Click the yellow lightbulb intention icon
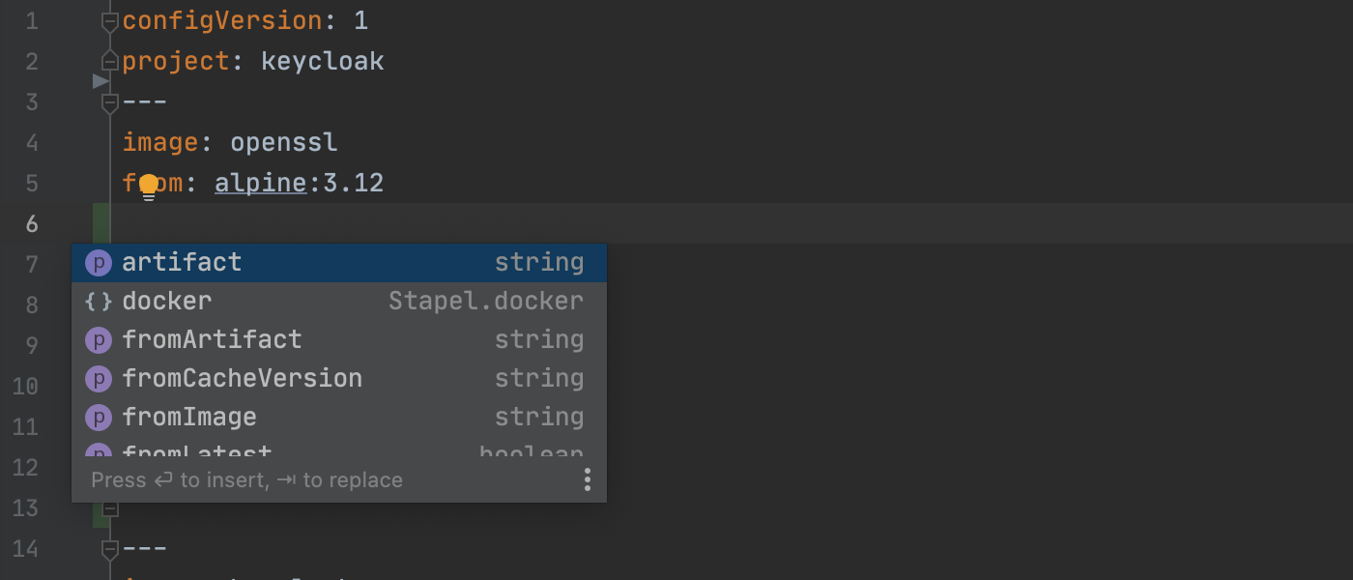The image size is (1353, 580). (148, 186)
